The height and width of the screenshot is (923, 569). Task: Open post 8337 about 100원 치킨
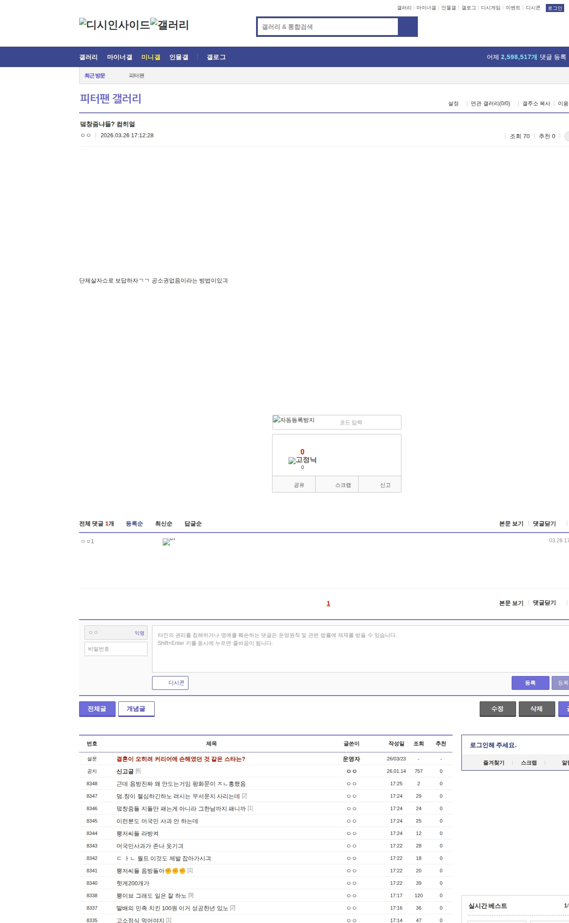coord(172,908)
